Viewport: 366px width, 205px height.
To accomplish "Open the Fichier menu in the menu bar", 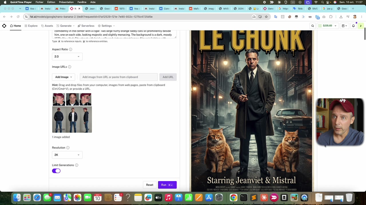I will coord(39,2).
